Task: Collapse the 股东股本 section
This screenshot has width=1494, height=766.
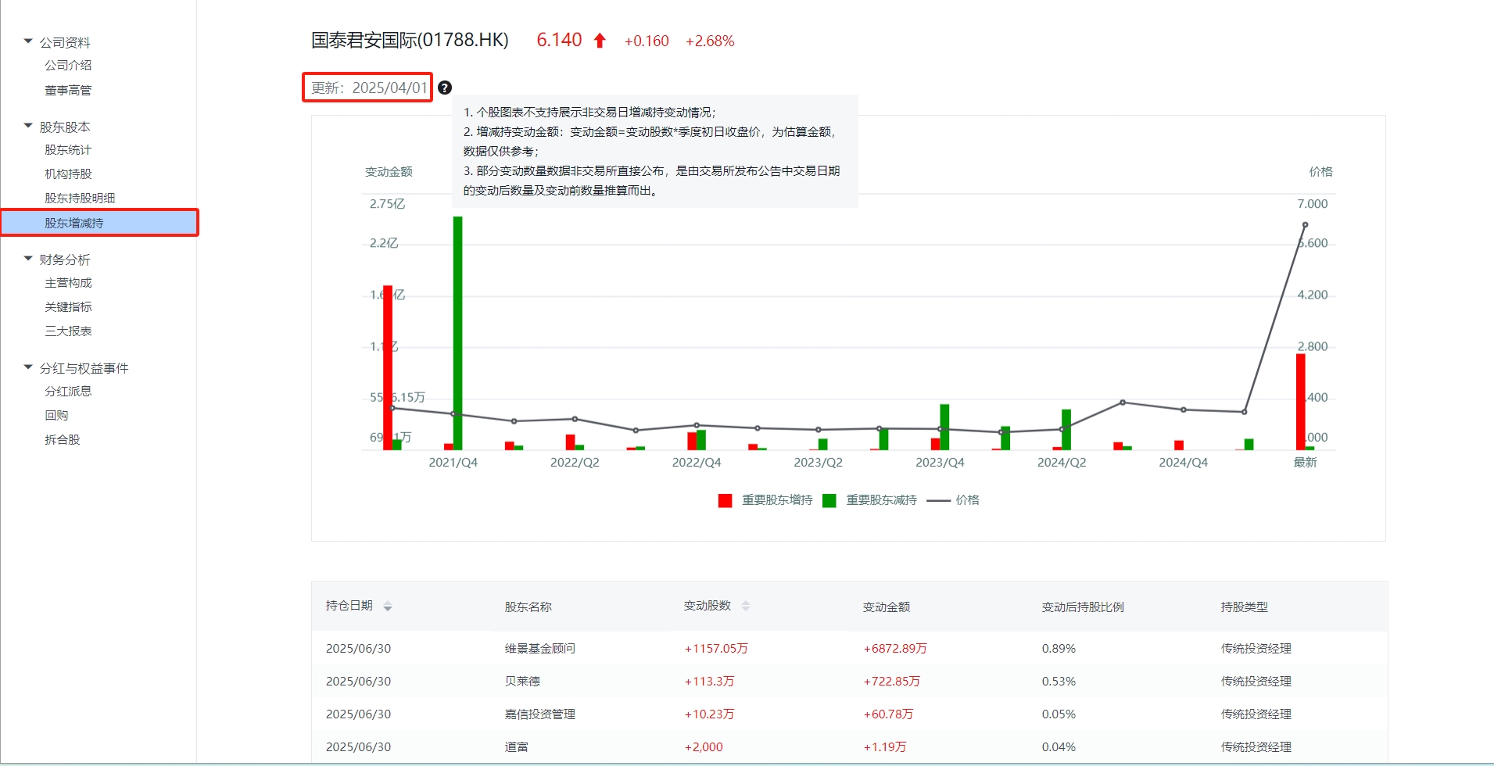Action: 28,126
